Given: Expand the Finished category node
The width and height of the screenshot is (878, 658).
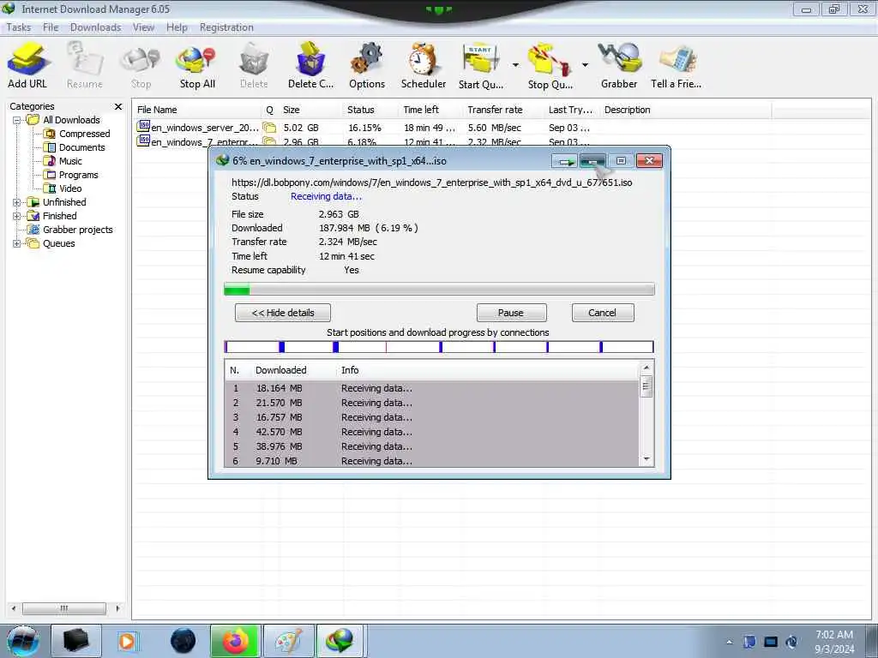Looking at the screenshot, I should [17, 216].
